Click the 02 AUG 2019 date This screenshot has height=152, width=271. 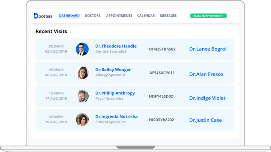point(56,52)
